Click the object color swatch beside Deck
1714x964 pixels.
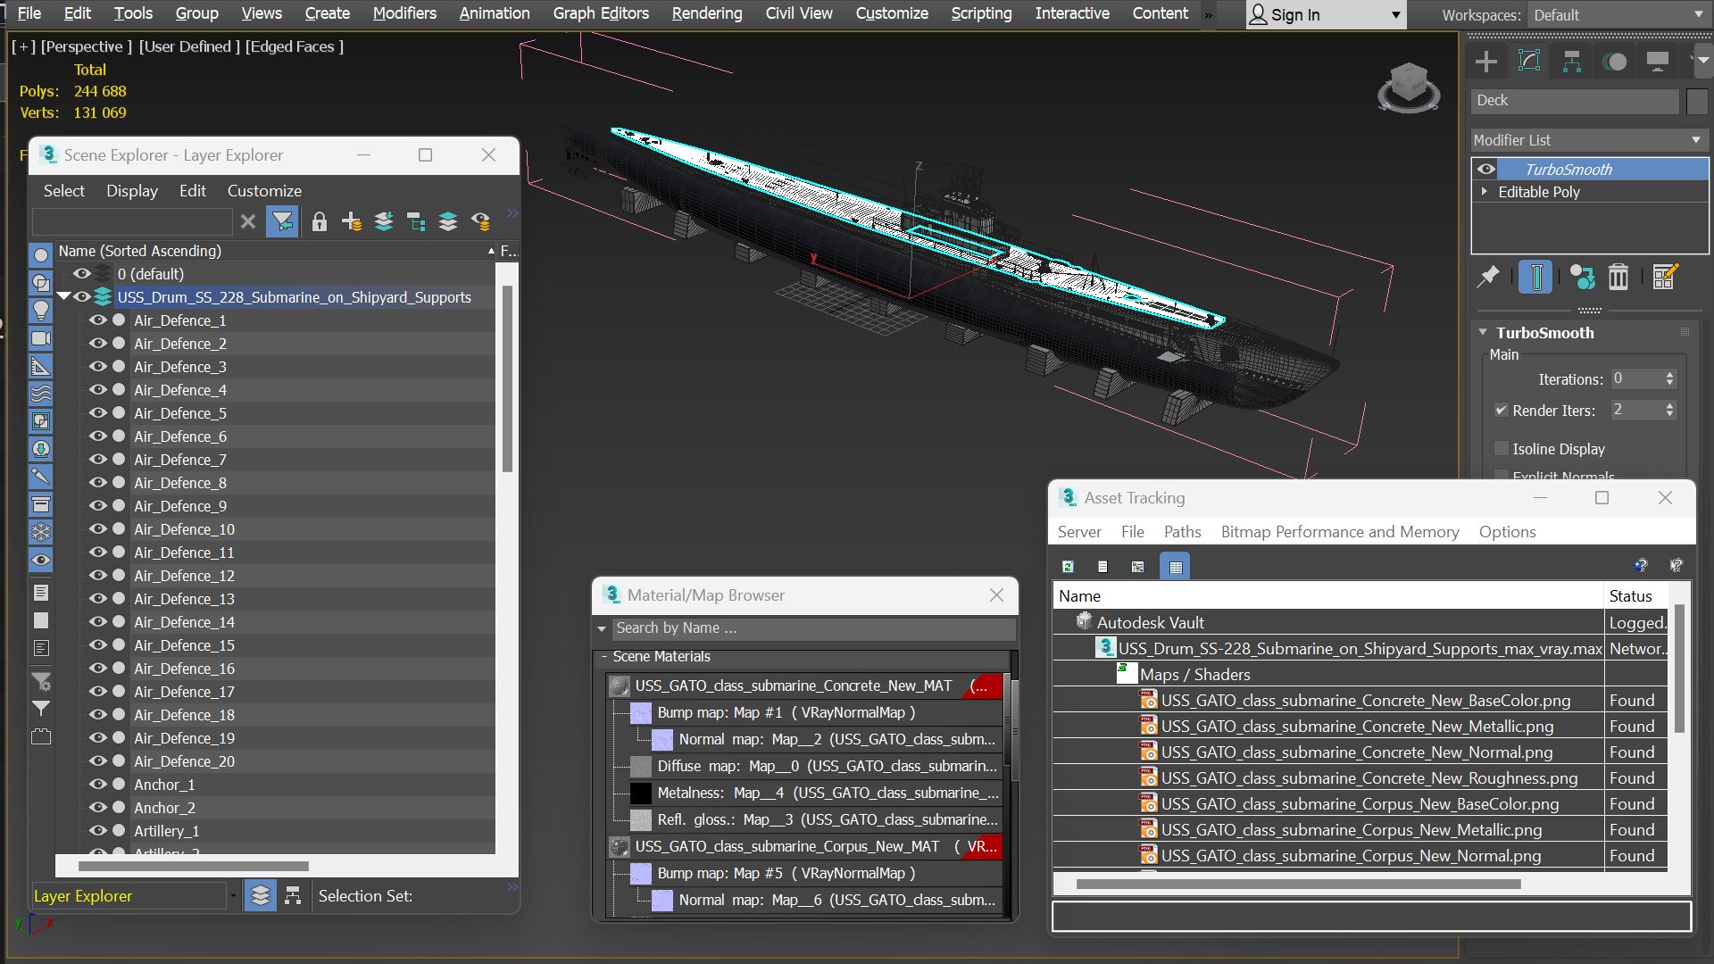(1697, 101)
